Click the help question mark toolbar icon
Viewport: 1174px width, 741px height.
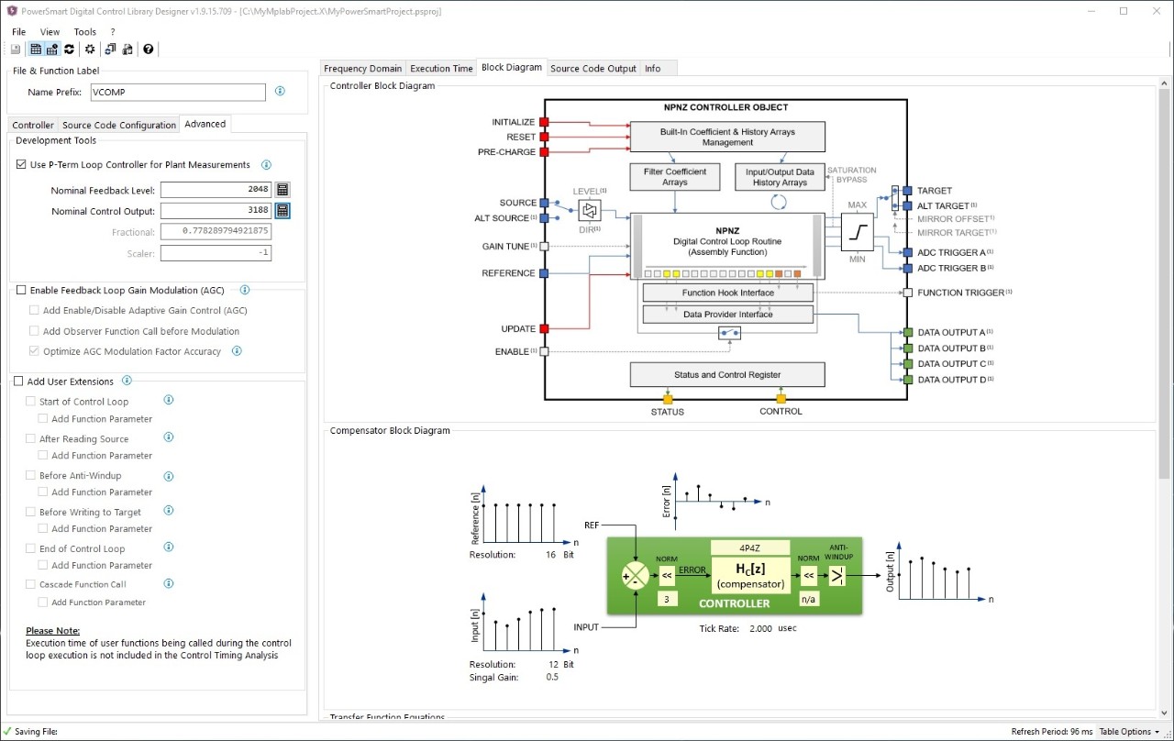149,50
